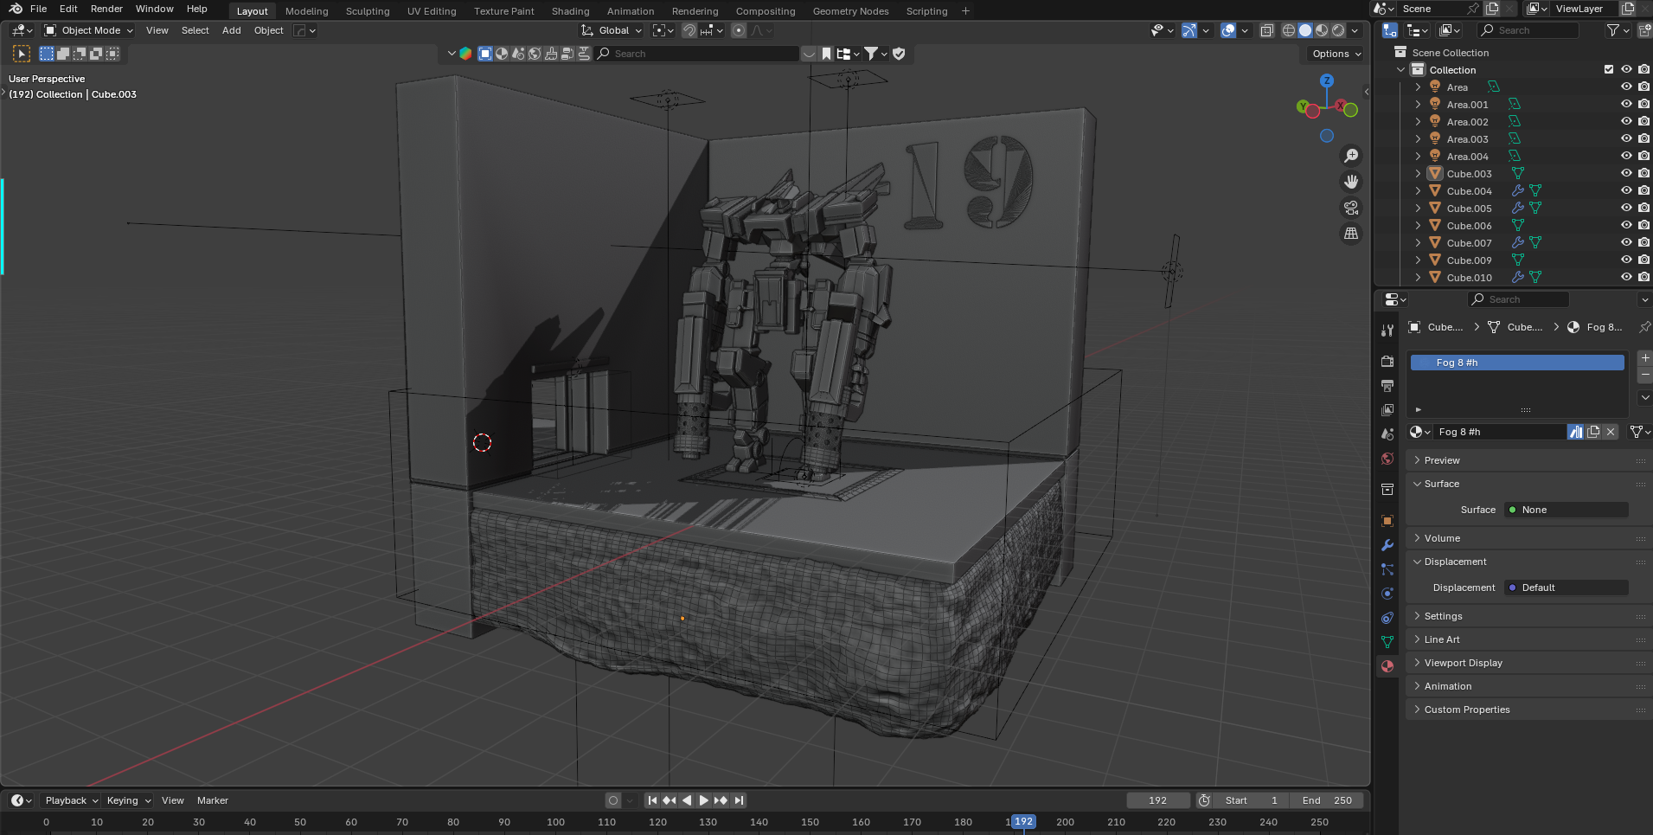Open the World properties tab
Screen dimensions: 1653x835
click(x=1387, y=459)
